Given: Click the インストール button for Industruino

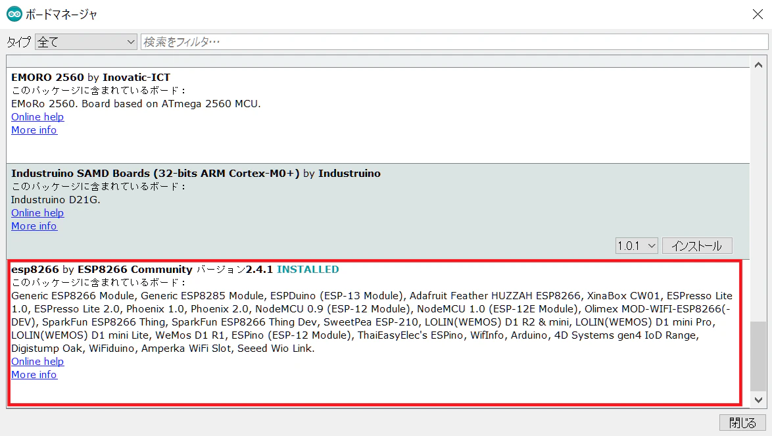Looking at the screenshot, I should click(697, 245).
